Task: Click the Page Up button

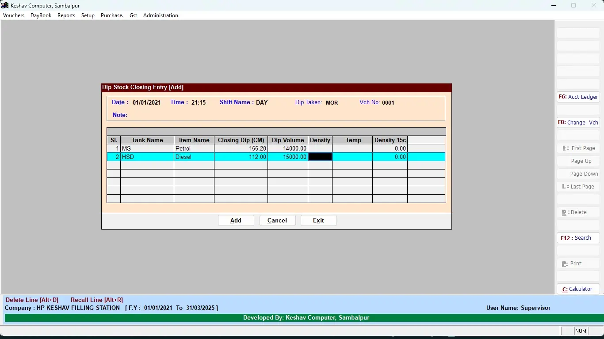Action: [x=578, y=161]
